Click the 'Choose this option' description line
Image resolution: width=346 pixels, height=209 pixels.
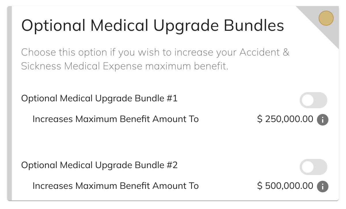[155, 52]
